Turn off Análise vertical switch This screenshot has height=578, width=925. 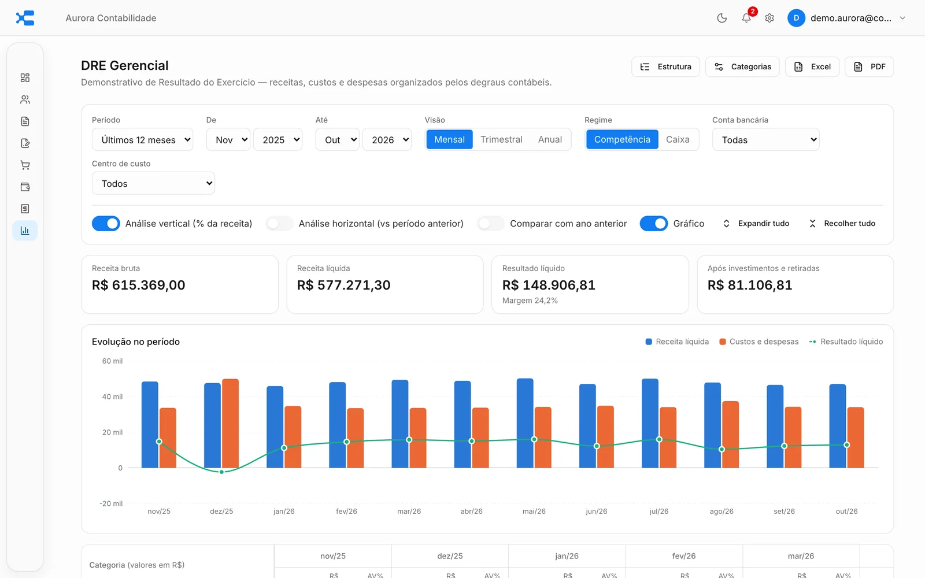point(106,224)
